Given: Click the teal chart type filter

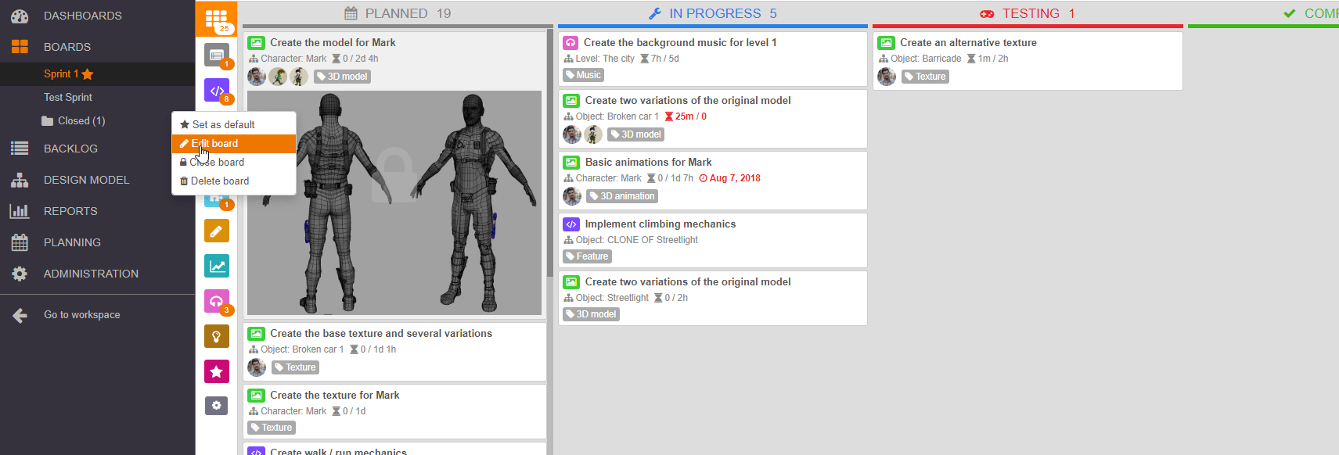Looking at the screenshot, I should 216,267.
